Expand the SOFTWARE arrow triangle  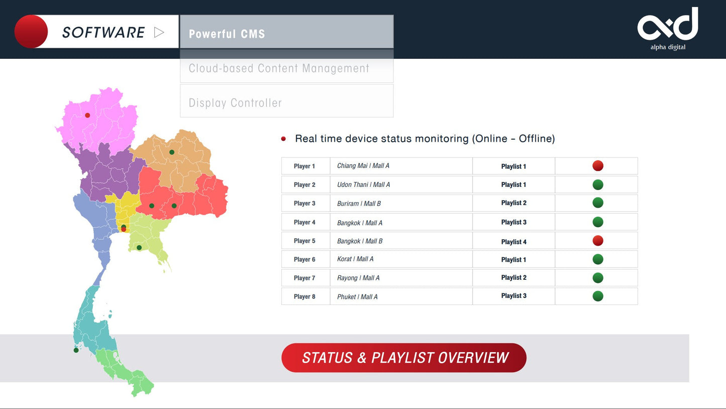159,32
